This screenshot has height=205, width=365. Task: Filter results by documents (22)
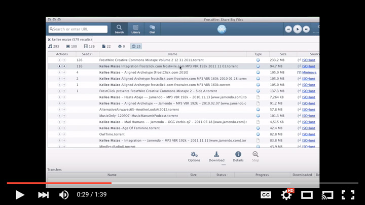coord(106,46)
